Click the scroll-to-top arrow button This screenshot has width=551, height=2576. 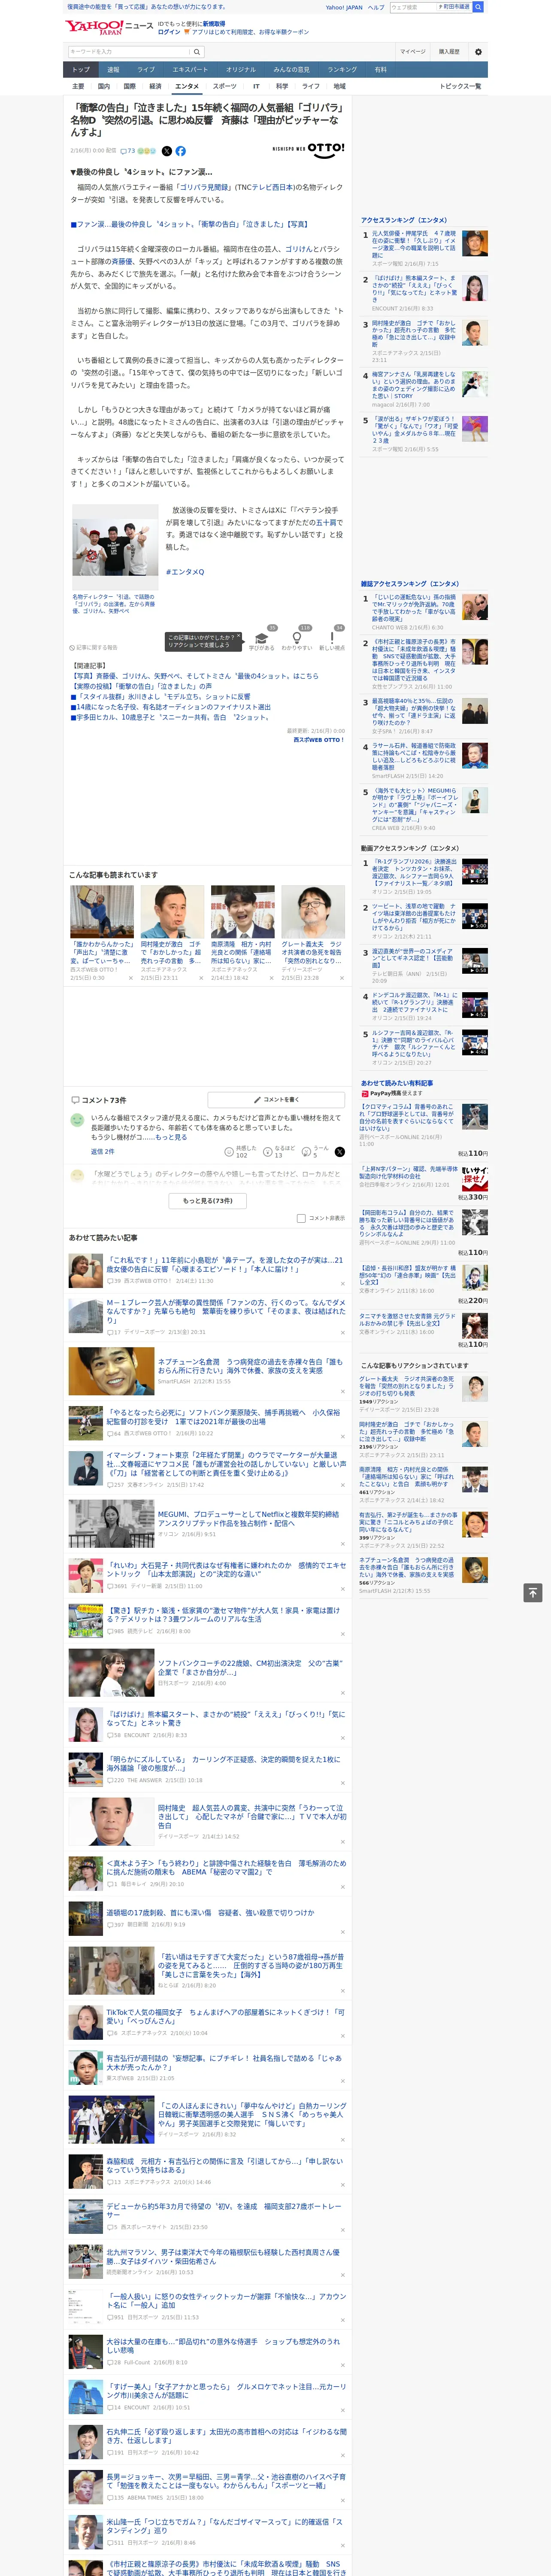point(533,1592)
